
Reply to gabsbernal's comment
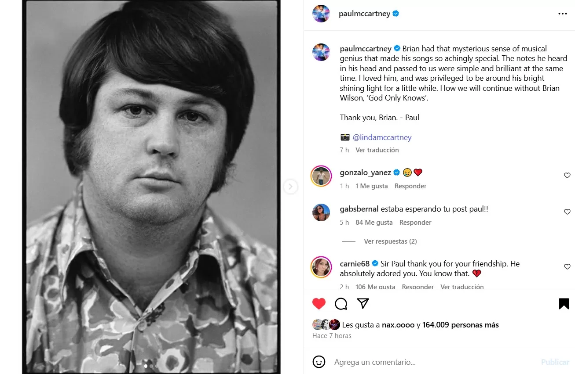[415, 223]
